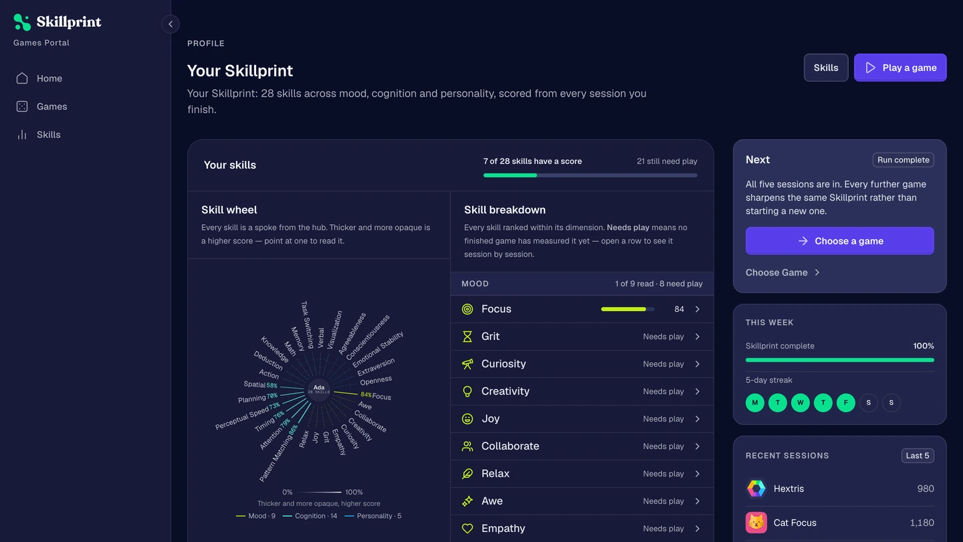Click the W day circle in the streak
Image resolution: width=963 pixels, height=542 pixels.
800,402
